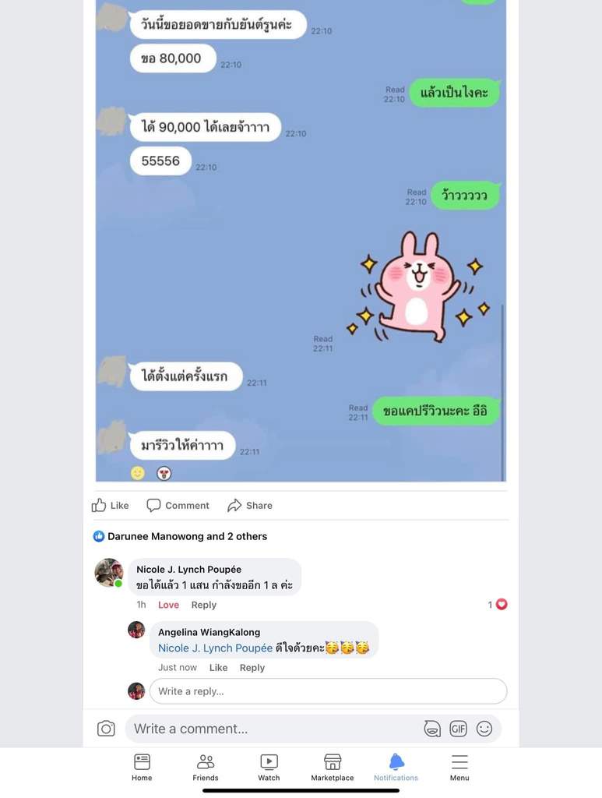
Task: Open the Menu hamburger icon
Action: click(459, 767)
